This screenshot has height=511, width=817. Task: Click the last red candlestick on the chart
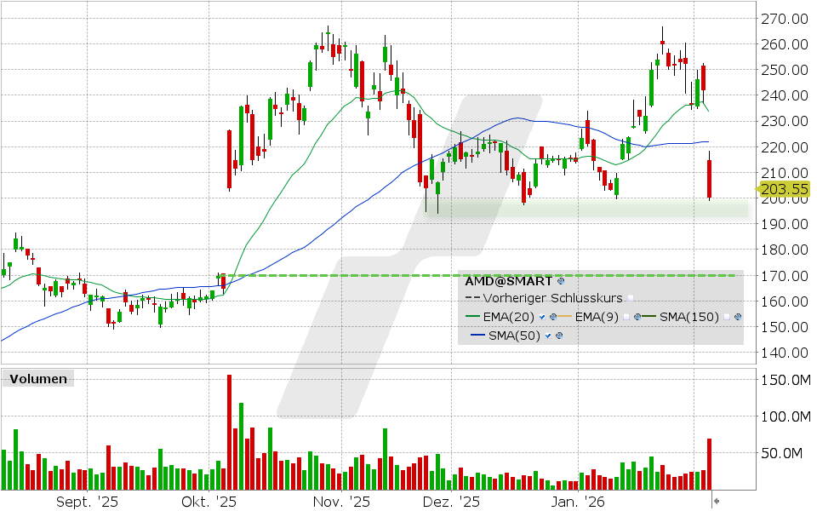[709, 179]
